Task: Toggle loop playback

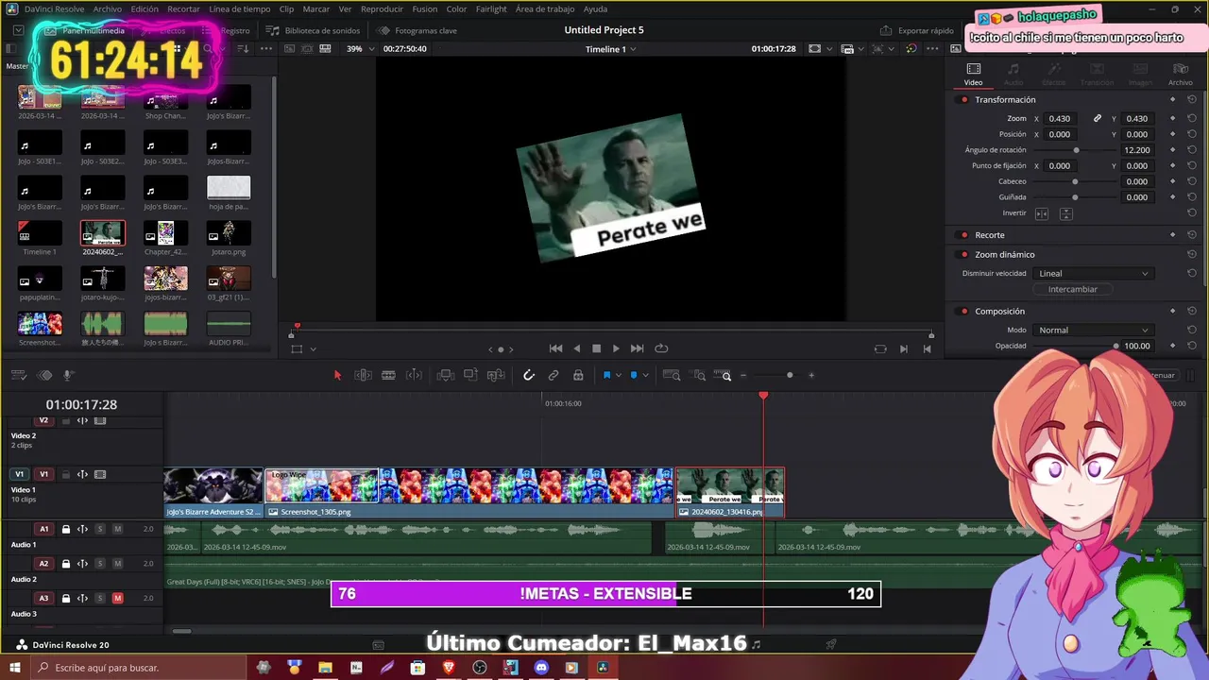Action: coord(661,348)
